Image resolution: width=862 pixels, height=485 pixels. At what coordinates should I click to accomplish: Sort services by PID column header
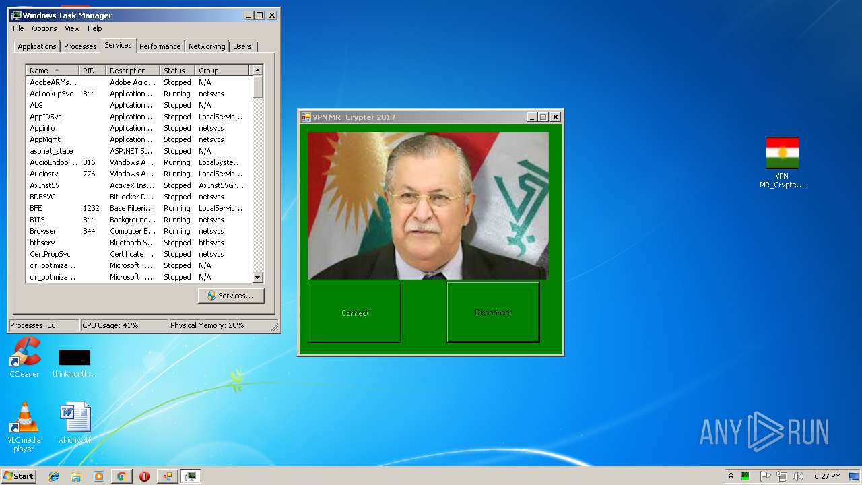click(x=93, y=70)
